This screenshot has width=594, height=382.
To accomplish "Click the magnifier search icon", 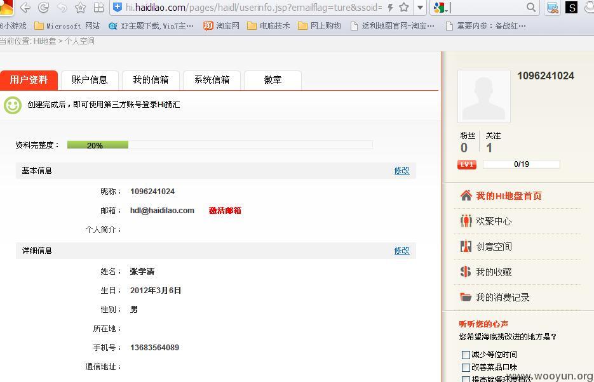I will 531,7.
